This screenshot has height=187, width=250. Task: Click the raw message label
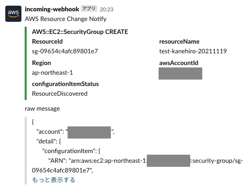pyautogui.click(x=42, y=109)
